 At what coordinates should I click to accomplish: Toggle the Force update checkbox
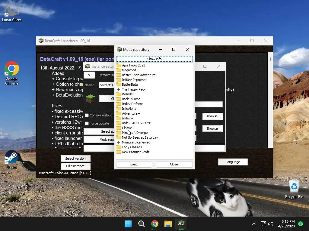pos(87,123)
